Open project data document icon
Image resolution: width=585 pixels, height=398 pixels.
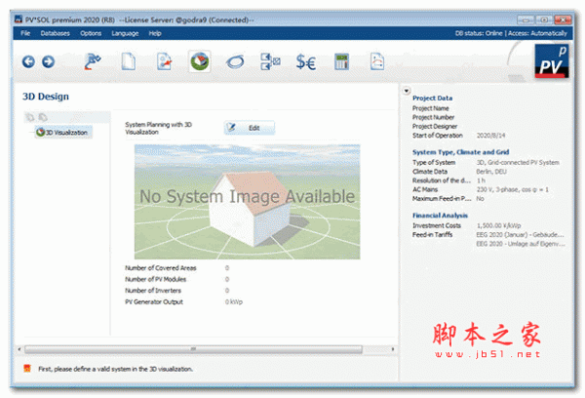point(164,61)
